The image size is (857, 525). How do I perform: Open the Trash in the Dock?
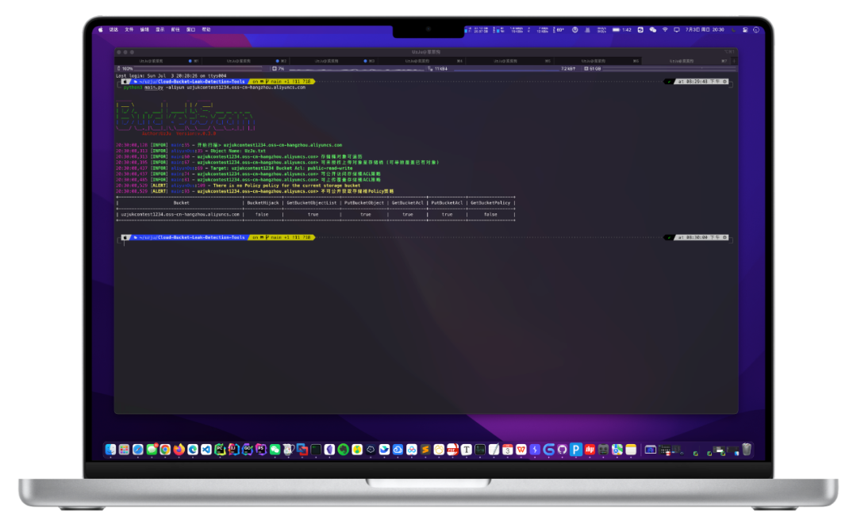(747, 450)
